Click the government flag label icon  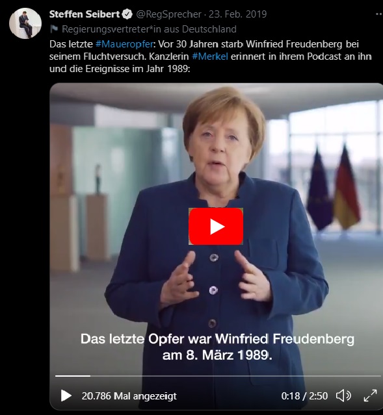click(54, 29)
